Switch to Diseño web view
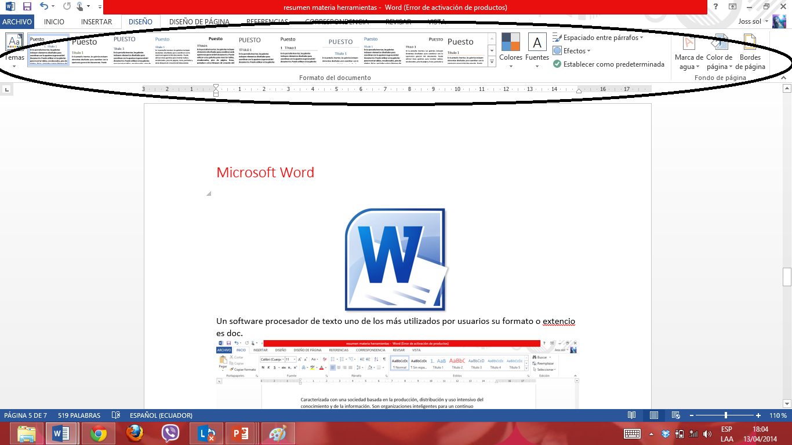Screen dimensions: 792x445 (x=675, y=415)
